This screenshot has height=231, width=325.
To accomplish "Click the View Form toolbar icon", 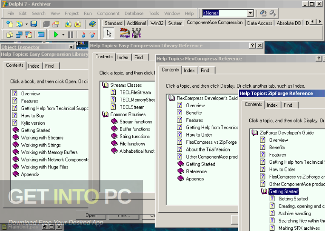I will 19,34.
